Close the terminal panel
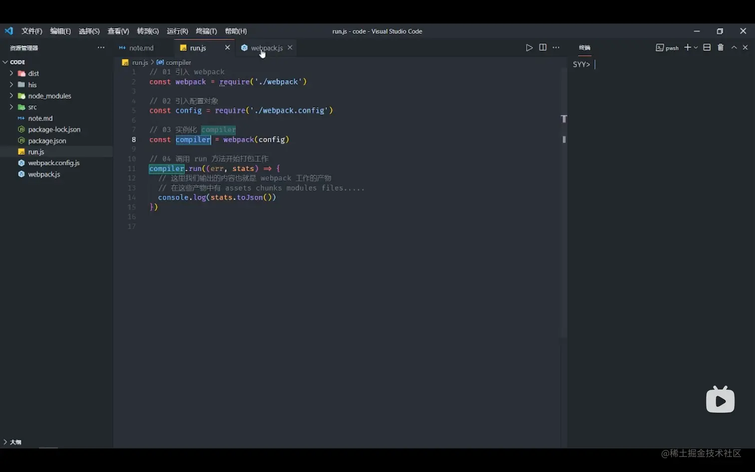The image size is (755, 472). (745, 47)
